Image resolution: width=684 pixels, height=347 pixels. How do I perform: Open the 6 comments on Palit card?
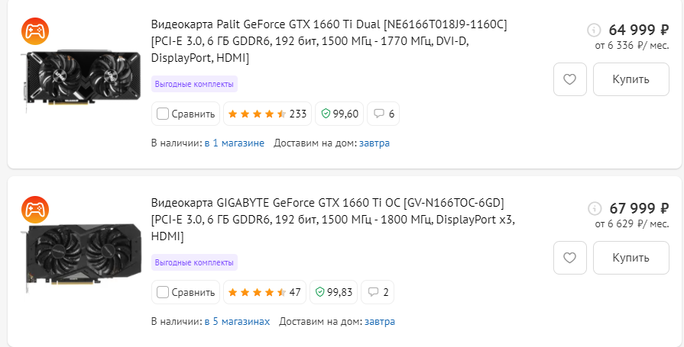click(384, 114)
